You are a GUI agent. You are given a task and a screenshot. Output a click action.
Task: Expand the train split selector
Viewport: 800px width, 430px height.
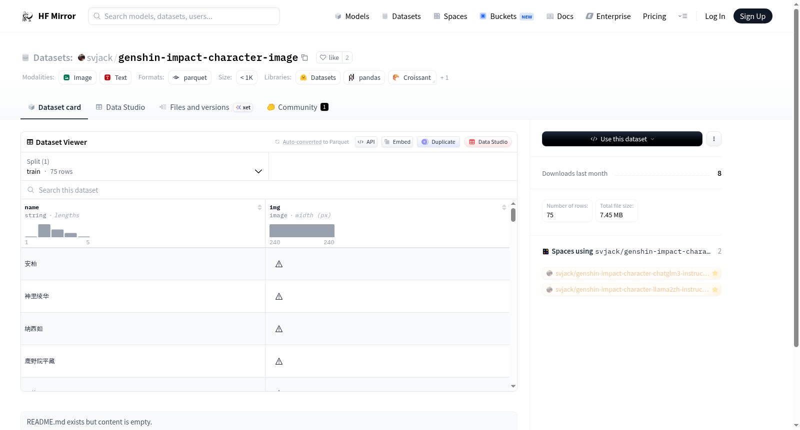[x=145, y=166]
